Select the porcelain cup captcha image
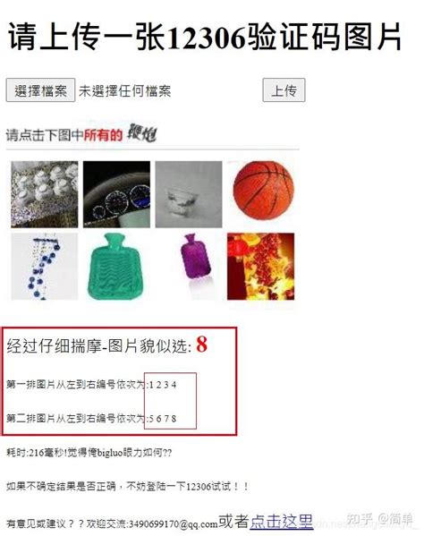Screen dimensions: 424x536 point(189,194)
